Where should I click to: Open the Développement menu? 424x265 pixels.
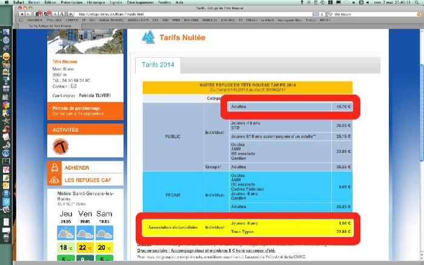tap(141, 2)
